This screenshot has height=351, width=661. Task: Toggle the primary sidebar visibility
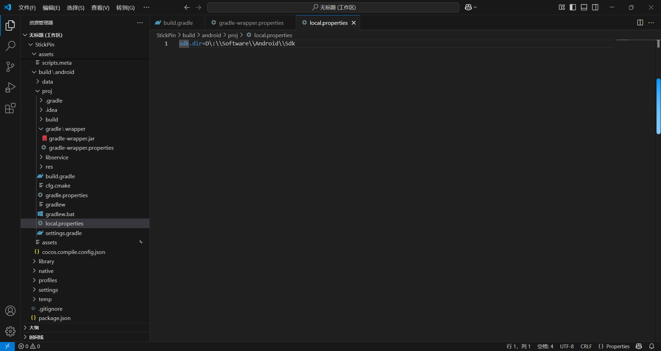click(573, 7)
